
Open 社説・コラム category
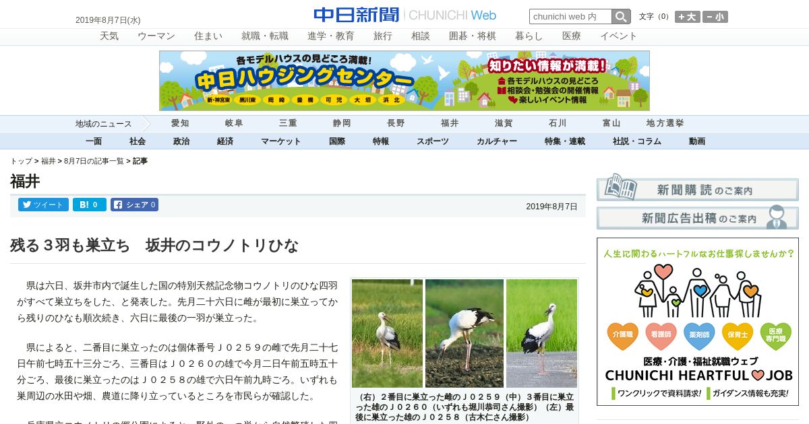click(x=637, y=141)
